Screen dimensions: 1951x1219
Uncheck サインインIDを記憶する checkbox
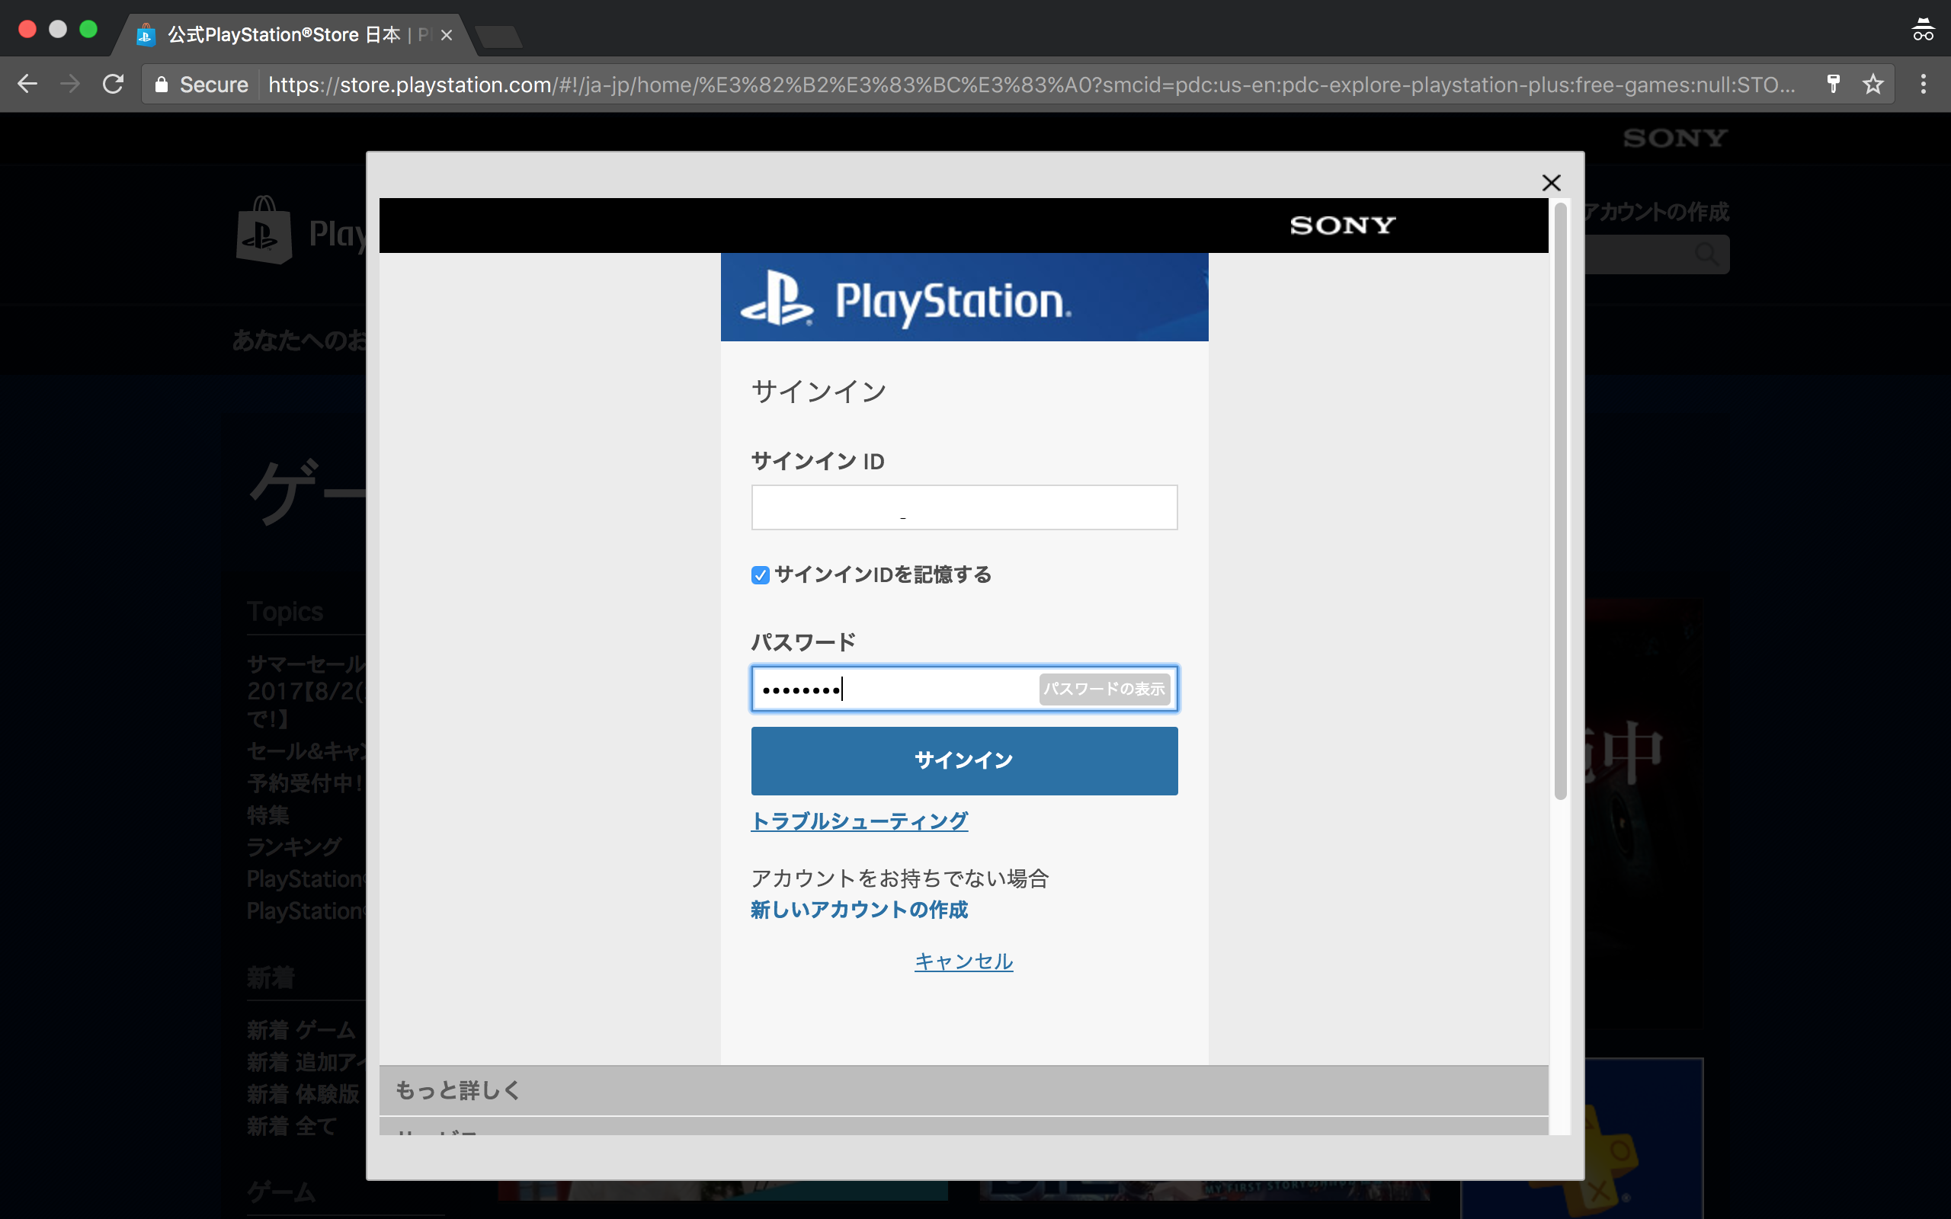tap(759, 574)
